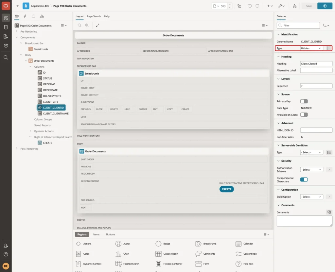Image resolution: width=335 pixels, height=272 pixels.
Task: Toggle Available on Client switch
Action: pyautogui.click(x=304, y=115)
